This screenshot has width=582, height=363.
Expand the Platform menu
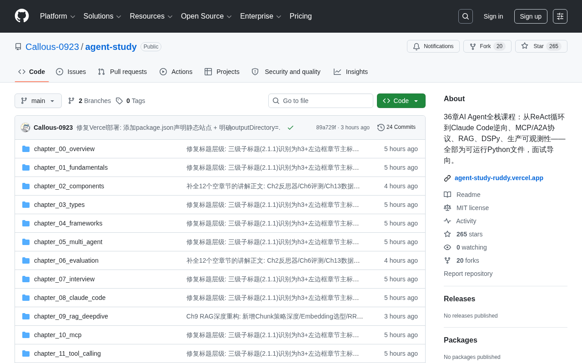point(58,16)
